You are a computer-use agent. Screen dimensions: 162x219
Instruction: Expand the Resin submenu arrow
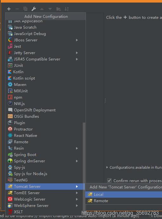77,148
